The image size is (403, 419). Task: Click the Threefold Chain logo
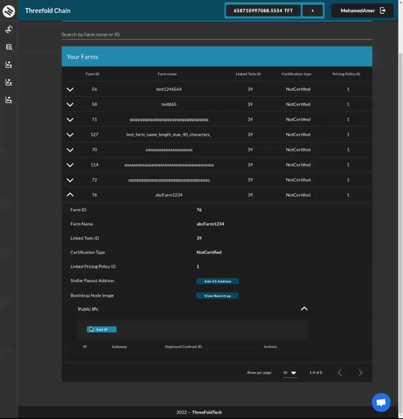pos(8,10)
